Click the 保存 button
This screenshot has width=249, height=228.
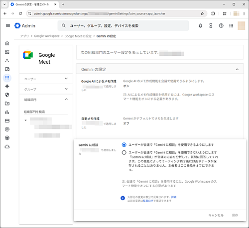[x=235, y=215]
